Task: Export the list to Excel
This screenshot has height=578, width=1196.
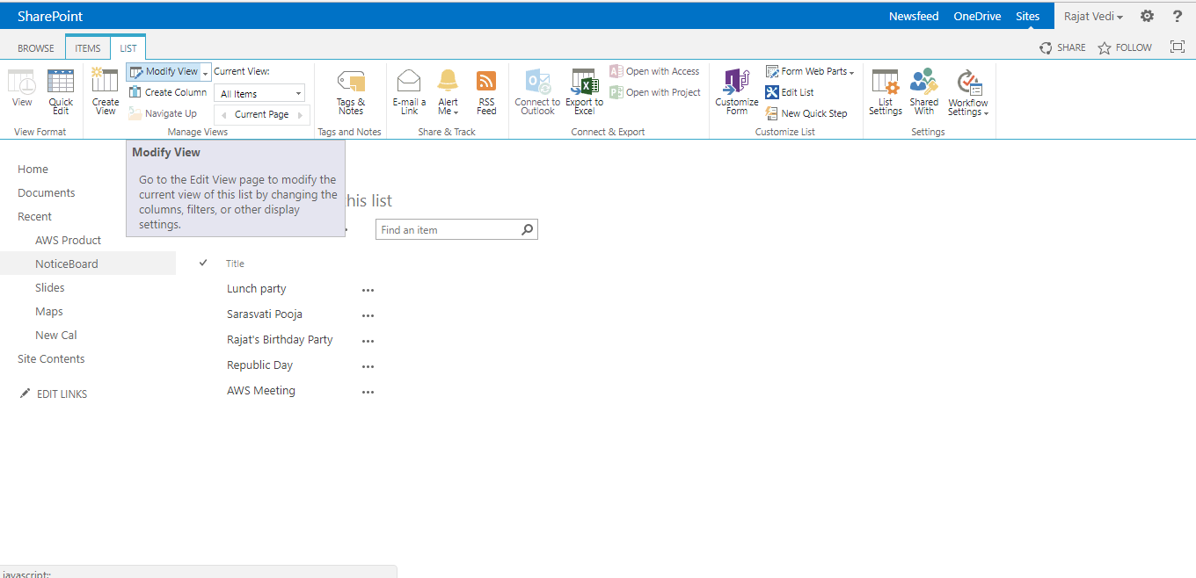Action: (x=583, y=91)
